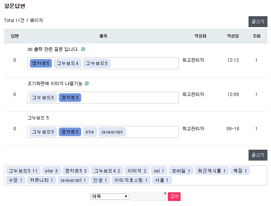The height and width of the screenshot is (206, 271).
Task: Choose the '이미지 2' tag in tag cloud
Action: (137, 171)
